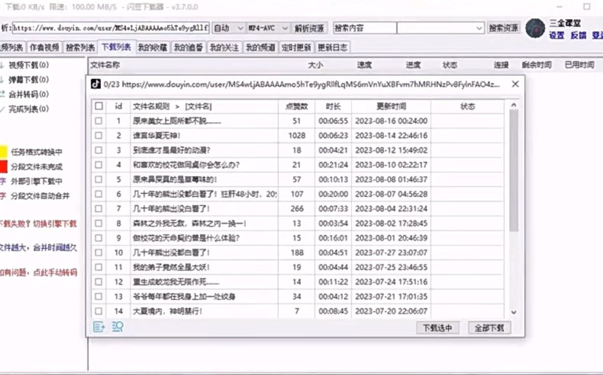Toggle the select-all checkbox in header row
The image size is (603, 375).
pyautogui.click(x=99, y=106)
